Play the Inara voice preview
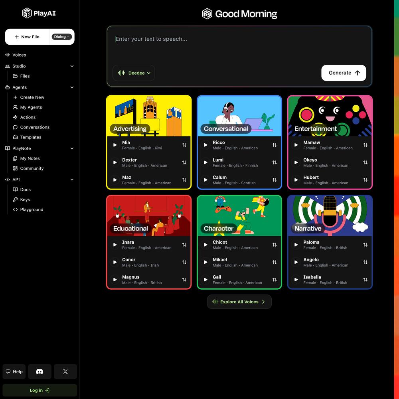 click(115, 245)
